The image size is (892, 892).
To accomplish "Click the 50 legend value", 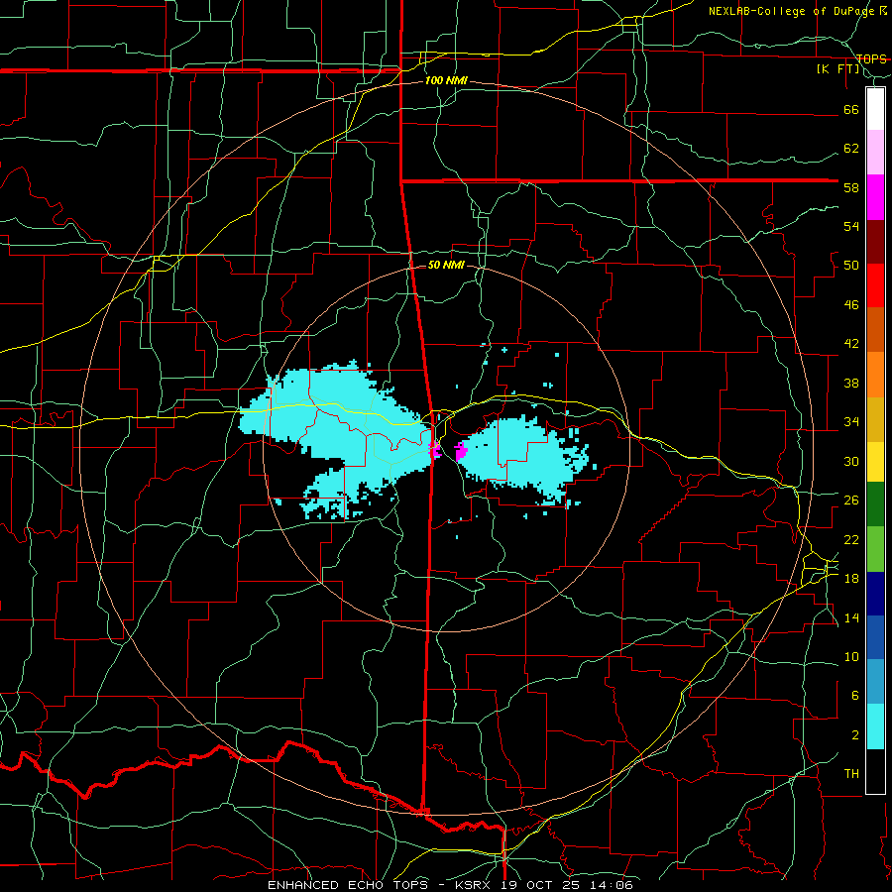I will (x=851, y=265).
